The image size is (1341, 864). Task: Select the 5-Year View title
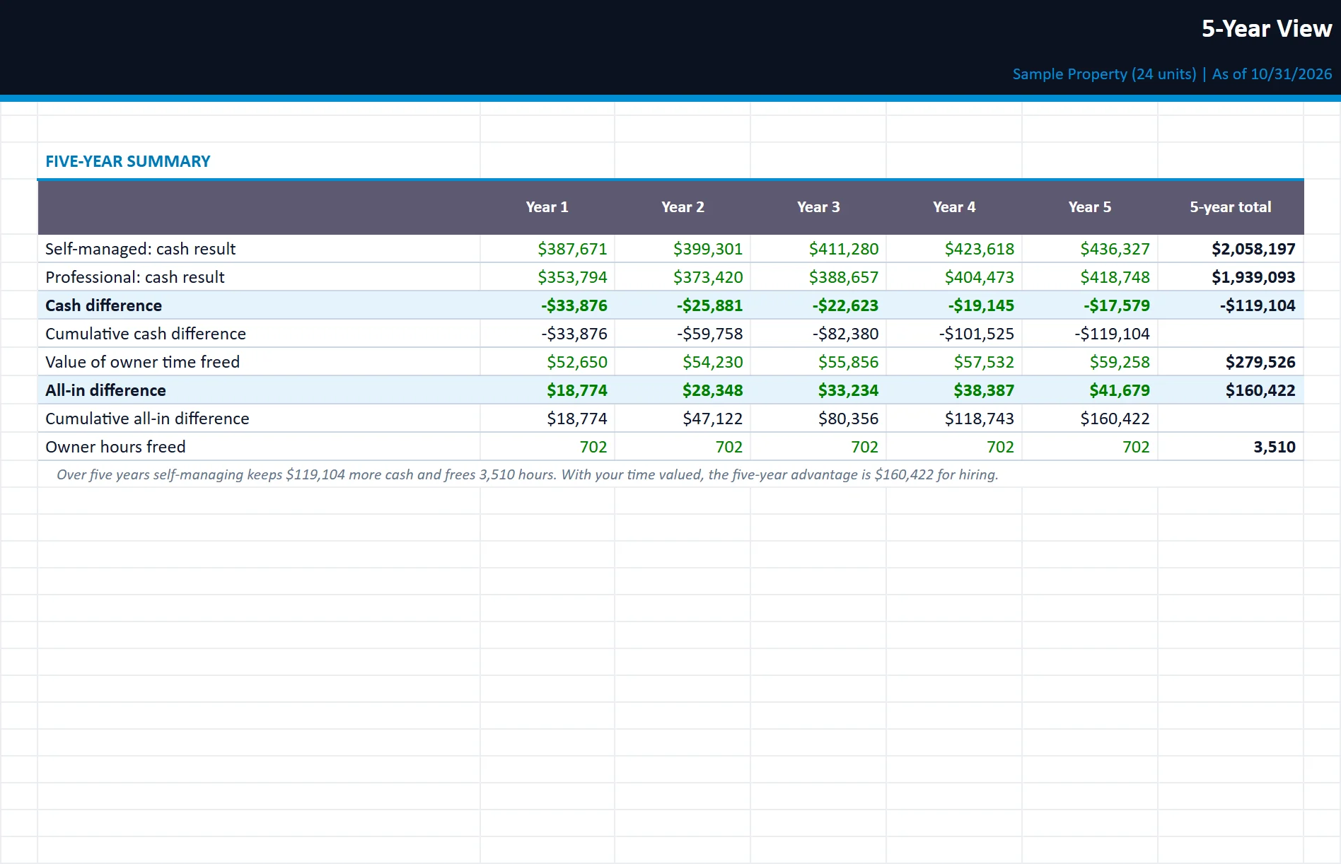pos(1266,29)
